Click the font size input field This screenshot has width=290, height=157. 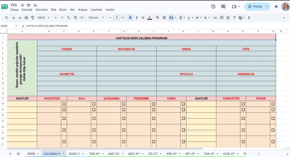(117, 18)
